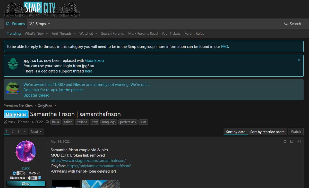This screenshot has height=188, width=309.
Task: Select the 'italian' tag
Action: (68, 122)
